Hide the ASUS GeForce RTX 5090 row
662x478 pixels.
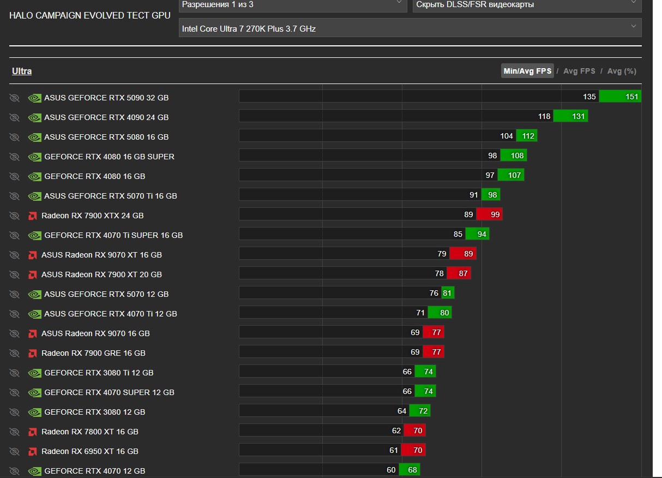point(15,98)
